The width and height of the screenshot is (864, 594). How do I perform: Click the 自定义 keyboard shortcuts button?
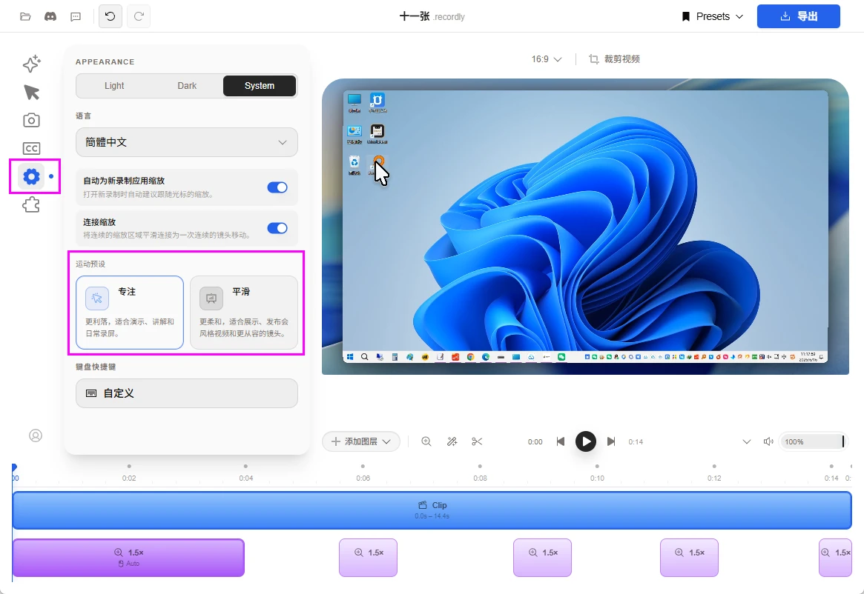[x=187, y=393]
